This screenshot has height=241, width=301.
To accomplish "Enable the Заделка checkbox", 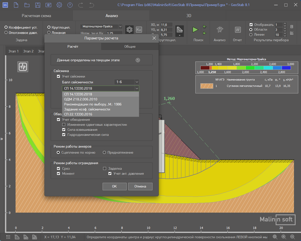I will pos(105,168).
